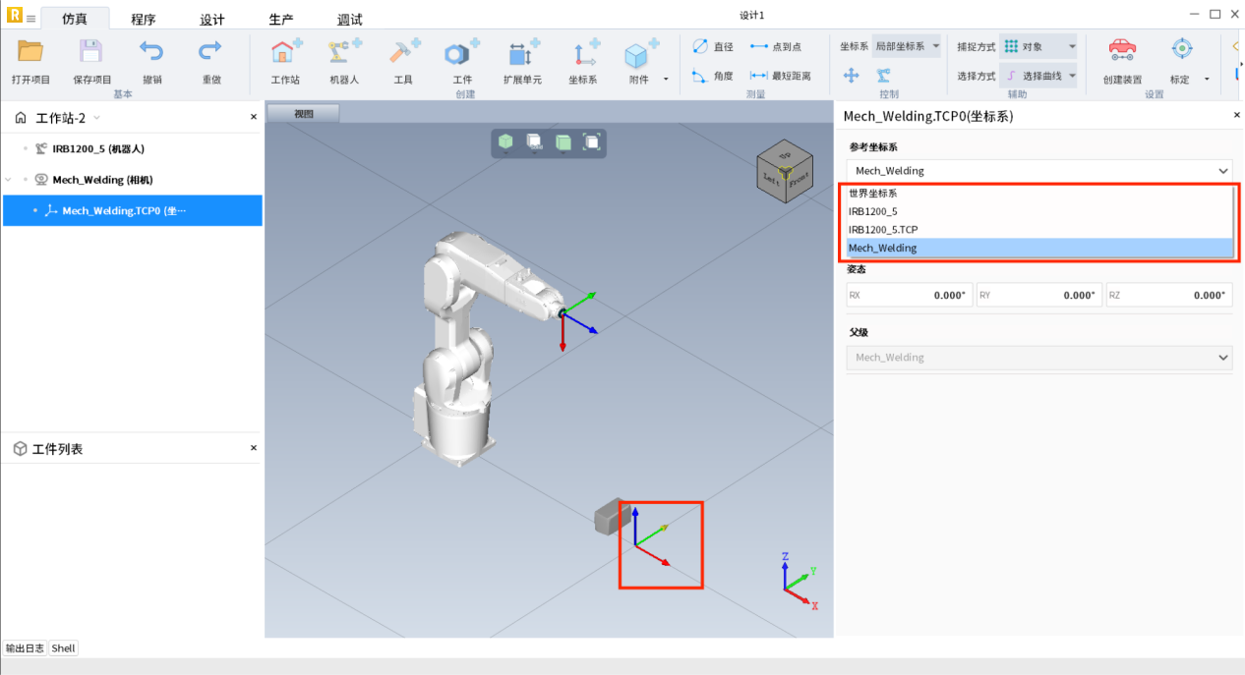1245x675 pixels.
Task: Click the 工具 (Tool) hammer icon
Action: point(403,53)
